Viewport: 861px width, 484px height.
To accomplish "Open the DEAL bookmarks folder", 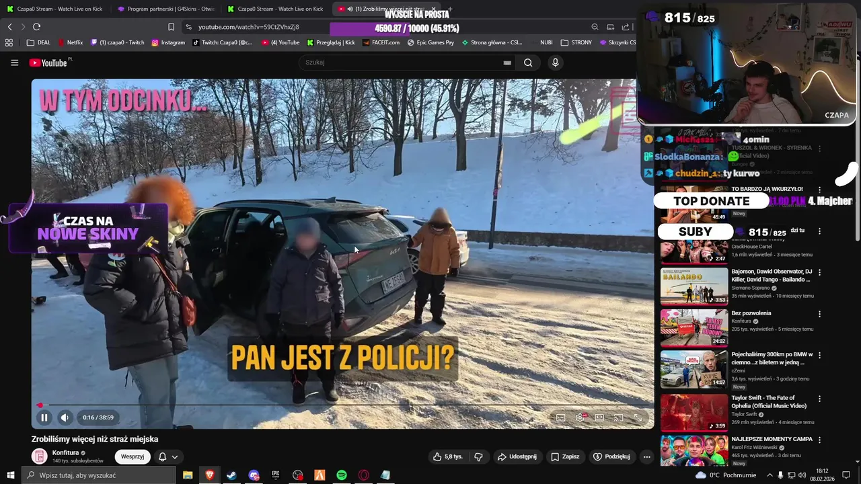I will (38, 42).
